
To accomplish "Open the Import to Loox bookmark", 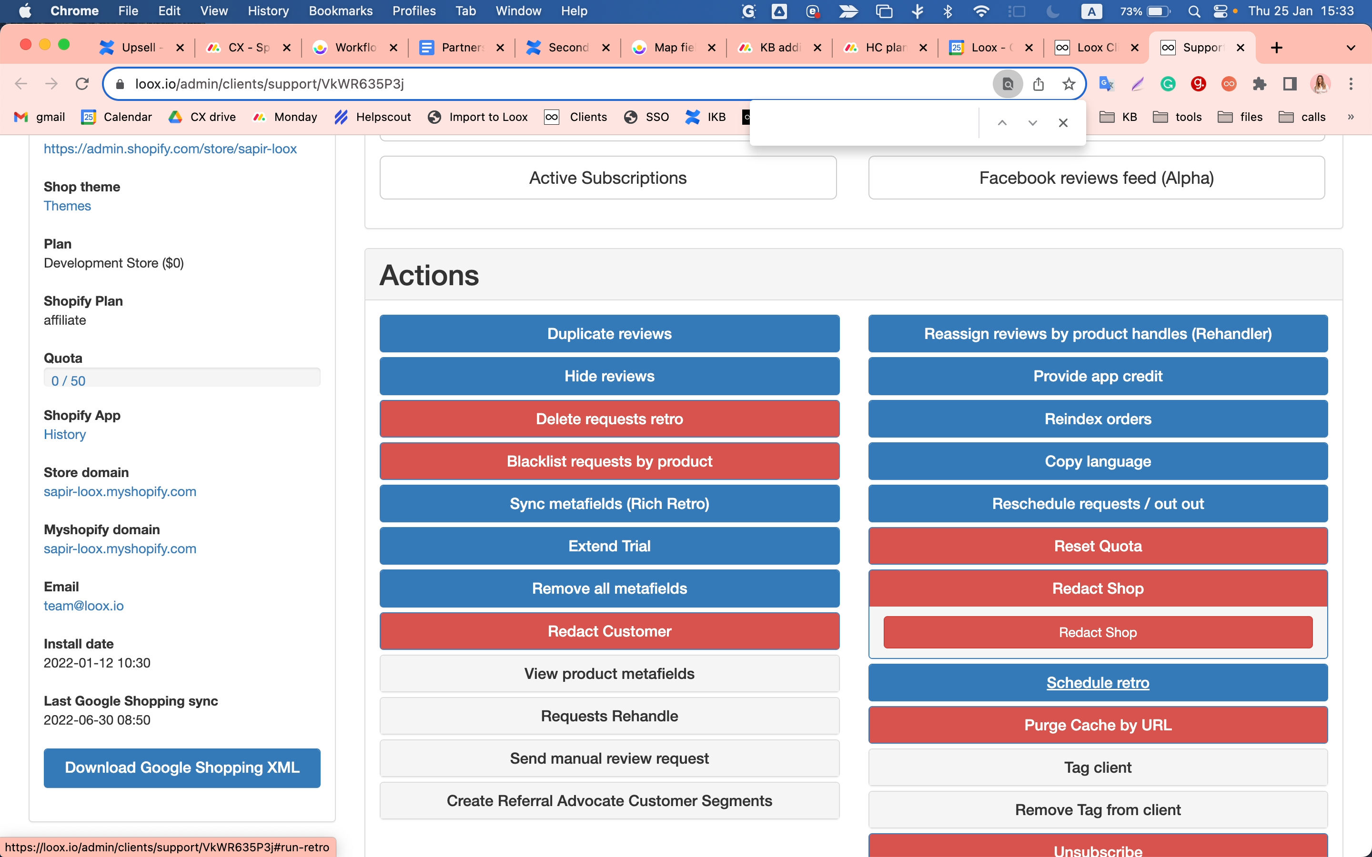I will pos(477,117).
